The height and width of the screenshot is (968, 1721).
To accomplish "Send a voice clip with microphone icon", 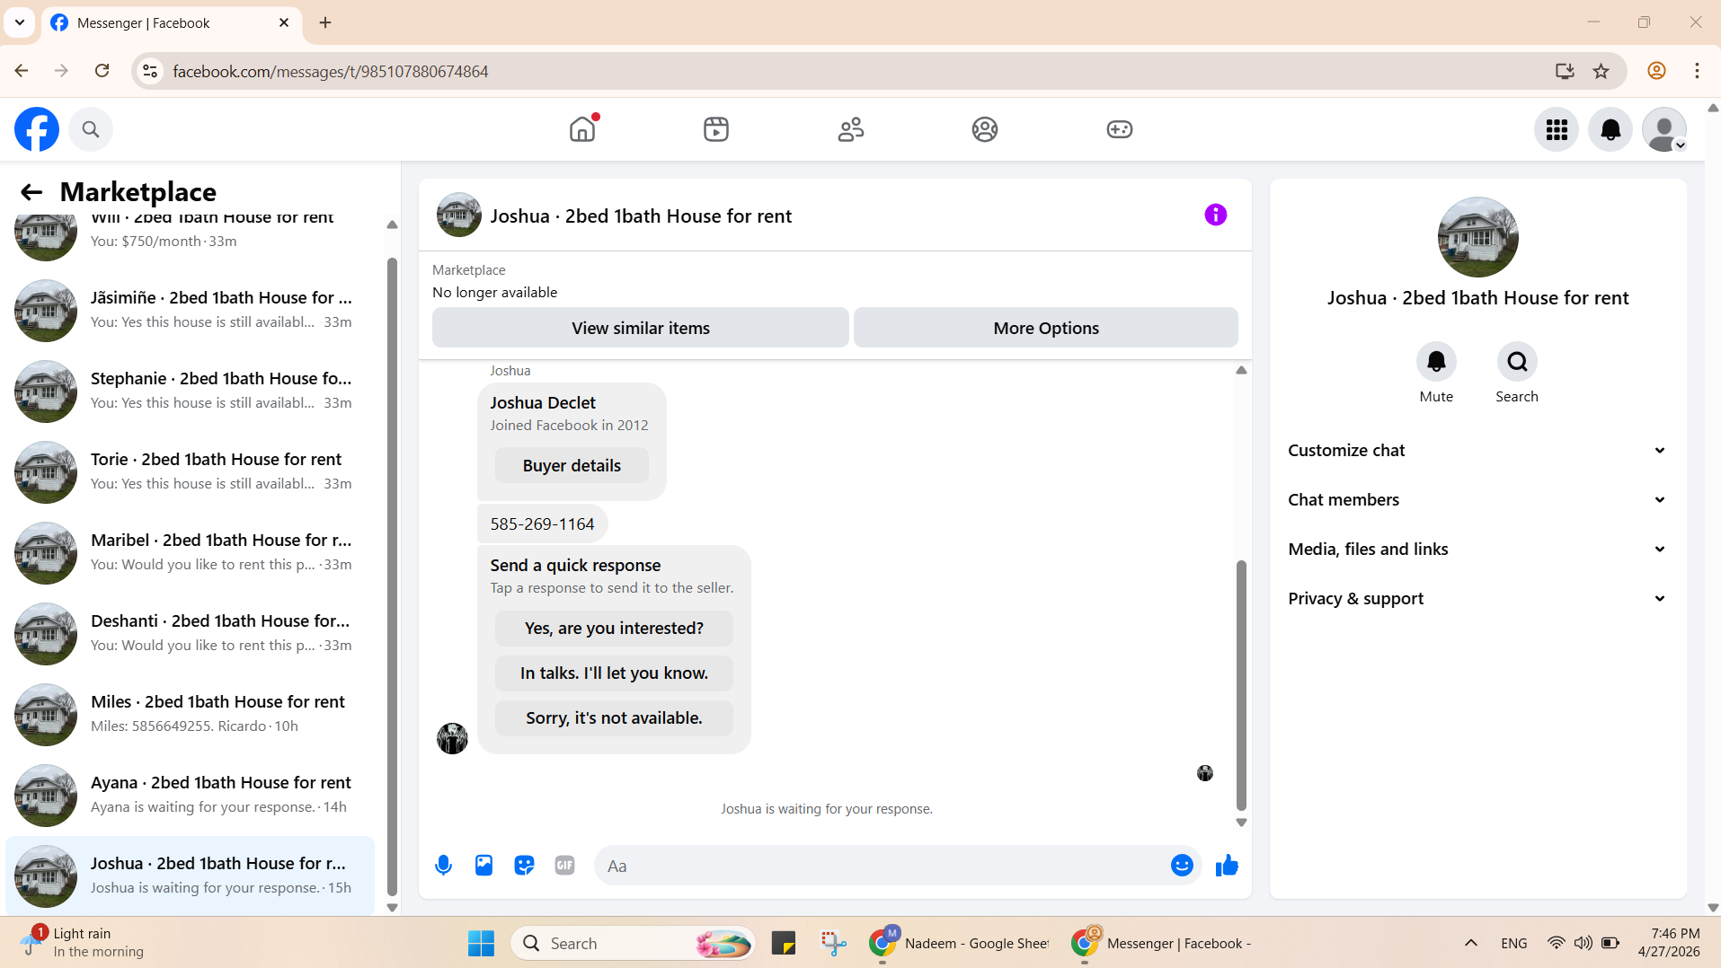I will (443, 866).
